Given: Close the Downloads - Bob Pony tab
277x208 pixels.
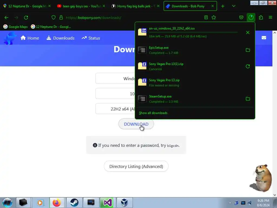Looking at the screenshot, I should [x=213, y=6].
